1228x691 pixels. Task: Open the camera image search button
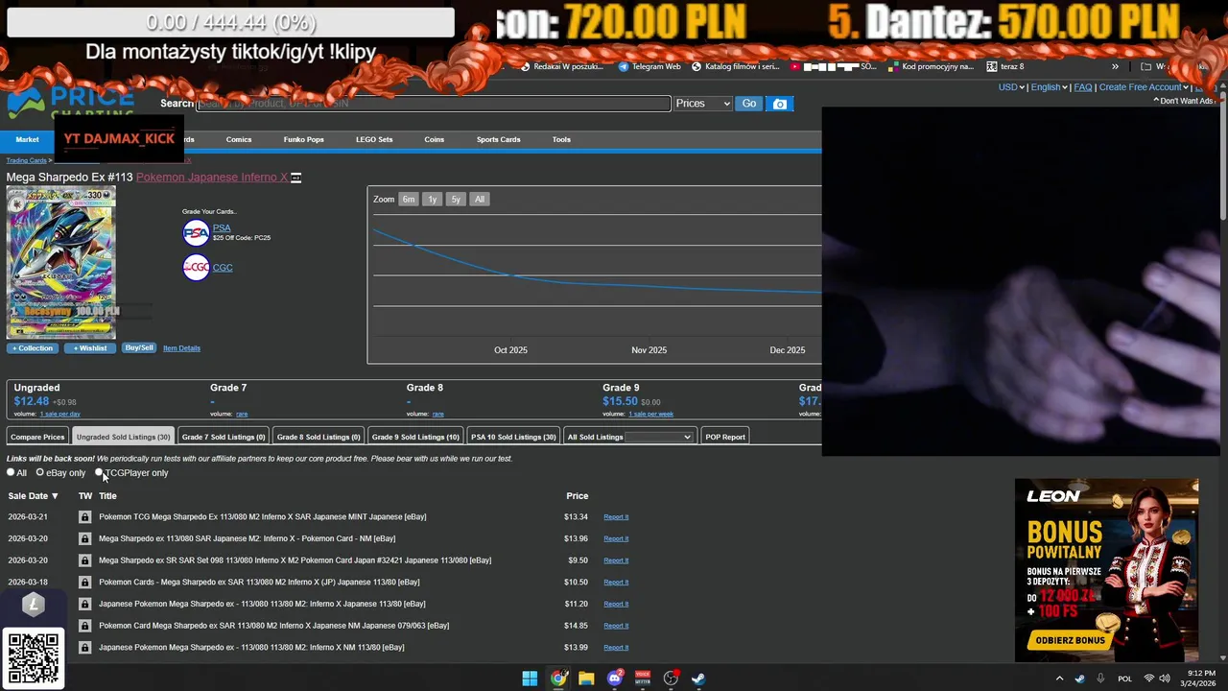point(780,104)
